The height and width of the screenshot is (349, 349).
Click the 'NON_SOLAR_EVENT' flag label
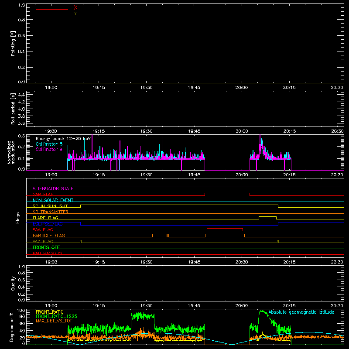click(53, 200)
